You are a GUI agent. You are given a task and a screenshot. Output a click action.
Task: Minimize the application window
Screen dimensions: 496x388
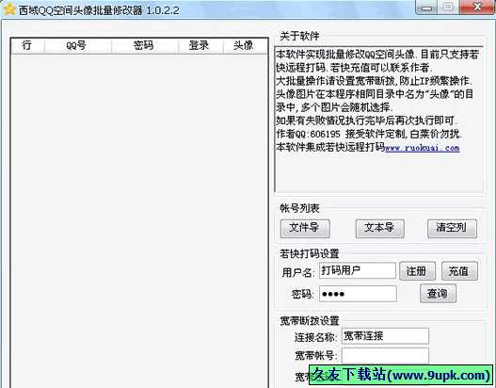point(426,8)
